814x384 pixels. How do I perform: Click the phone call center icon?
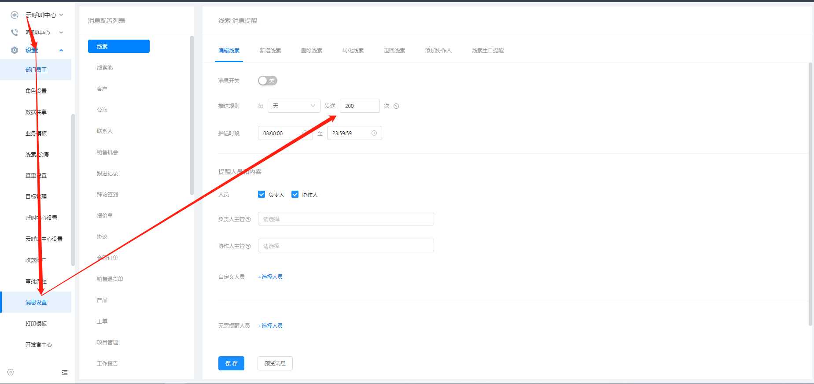click(15, 33)
